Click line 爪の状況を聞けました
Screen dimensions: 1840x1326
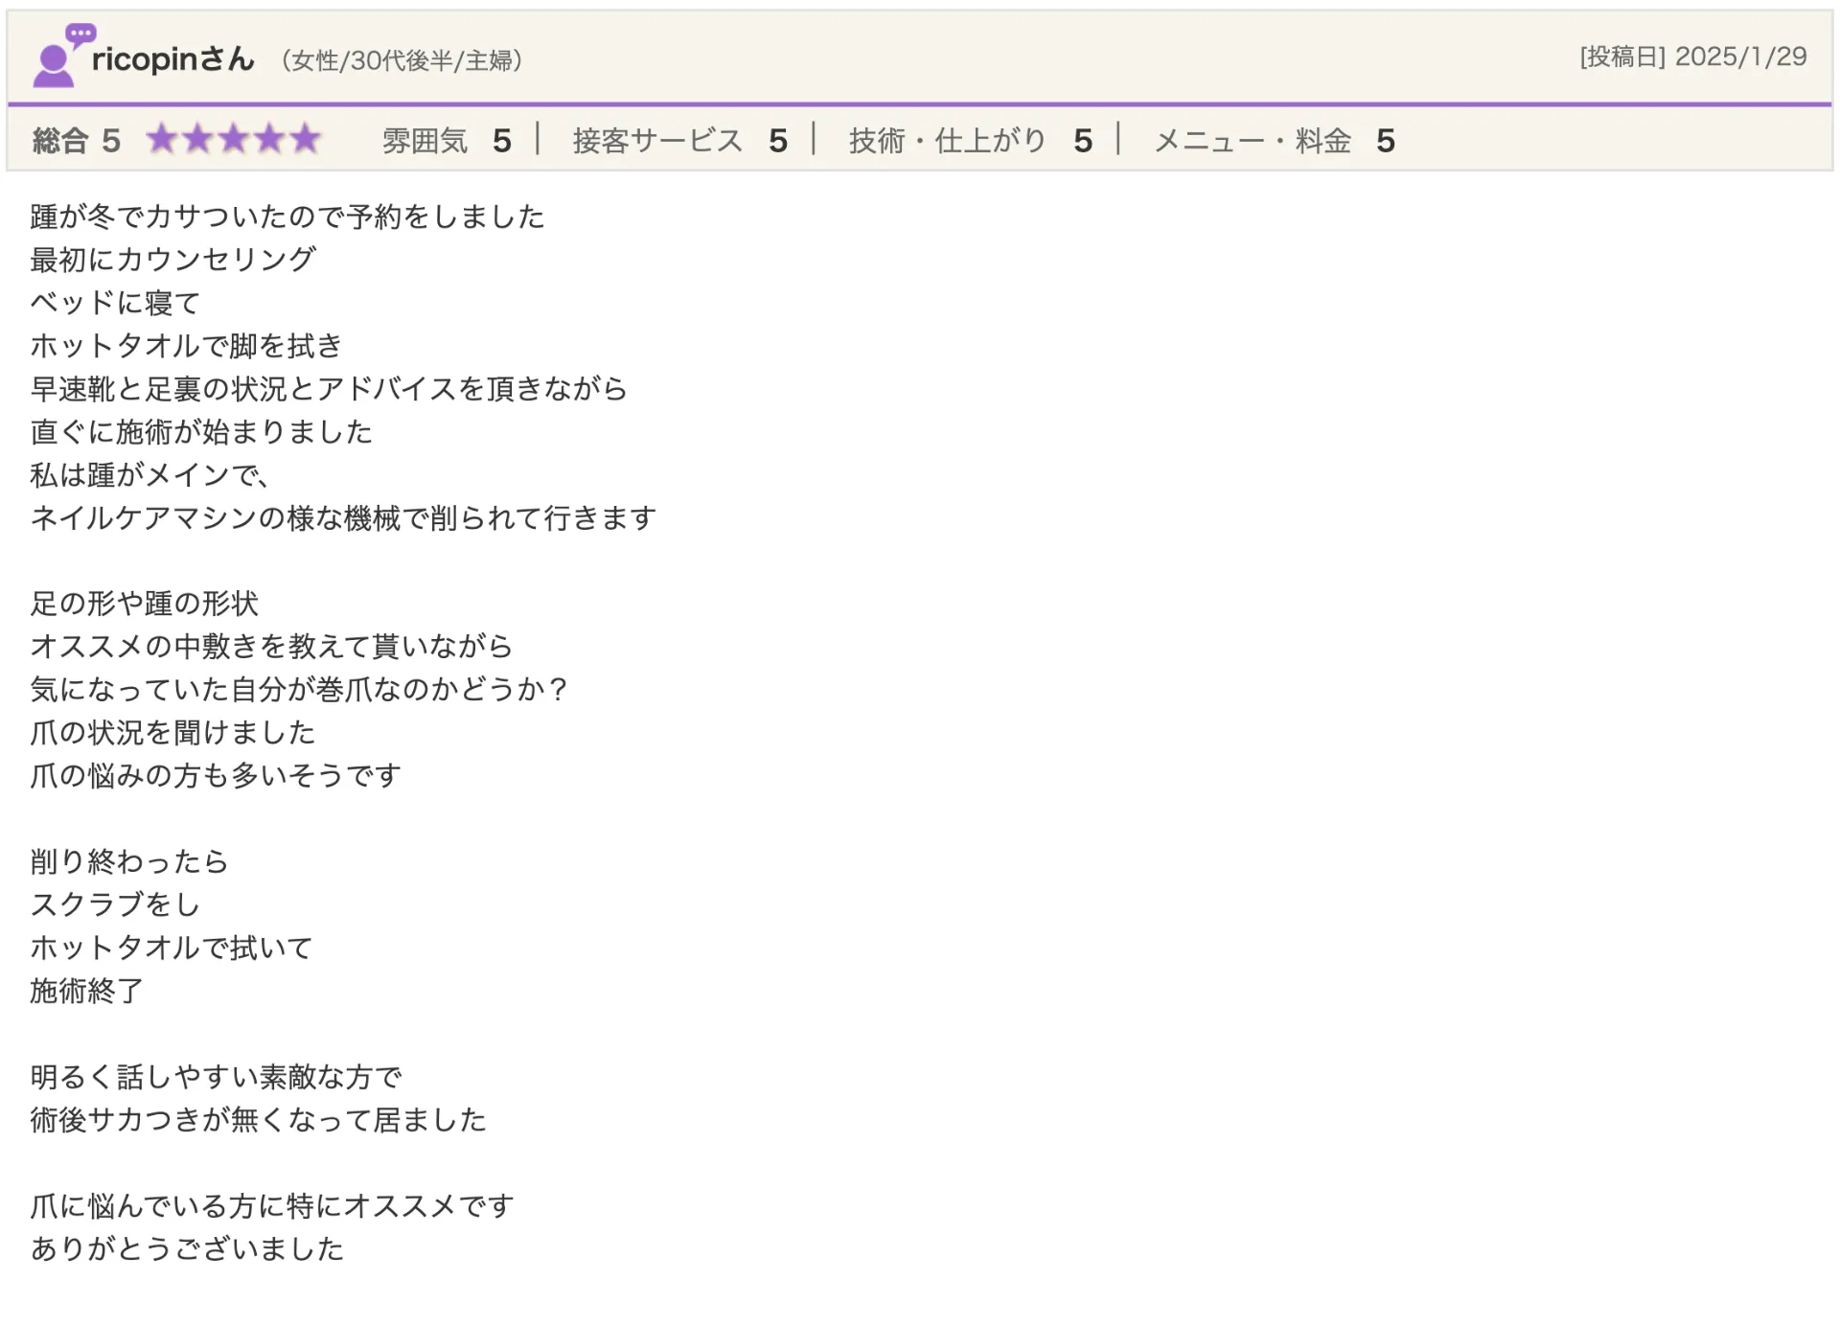point(172,733)
